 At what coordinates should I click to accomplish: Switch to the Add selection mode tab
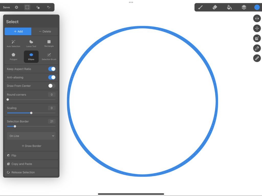point(18,31)
